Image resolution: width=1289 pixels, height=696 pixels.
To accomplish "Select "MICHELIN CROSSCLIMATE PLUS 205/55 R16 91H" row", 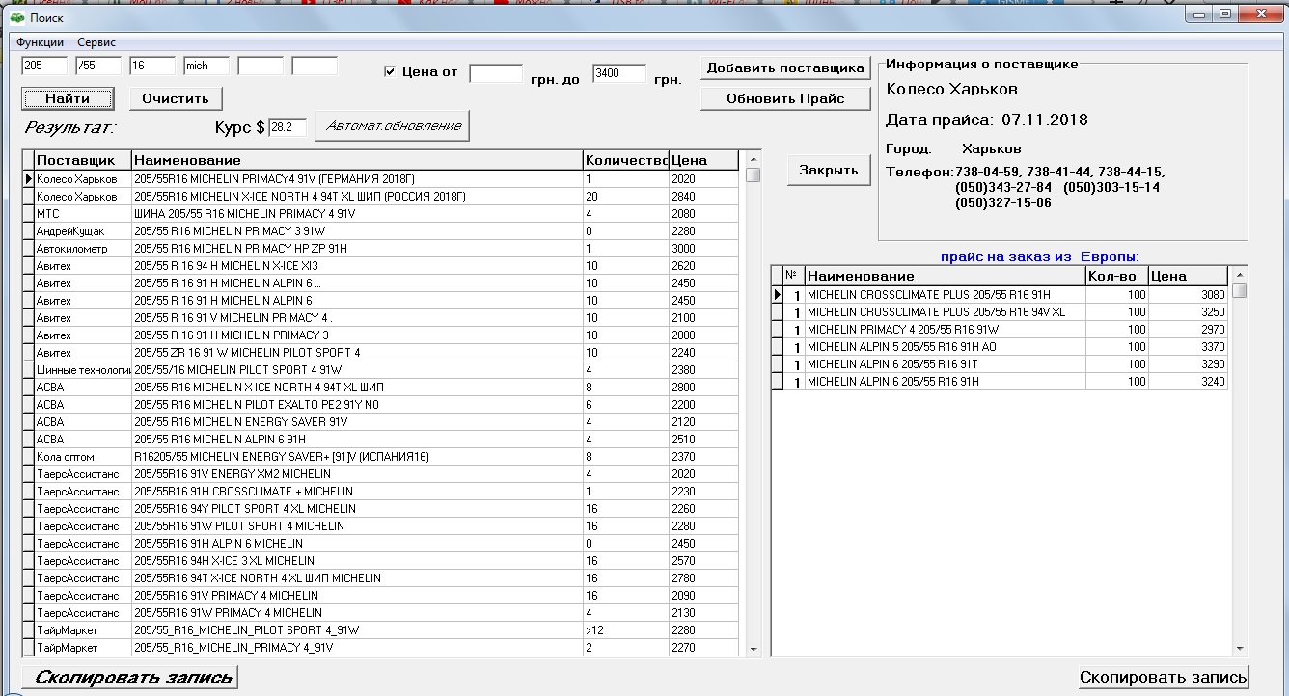I will click(x=1001, y=295).
